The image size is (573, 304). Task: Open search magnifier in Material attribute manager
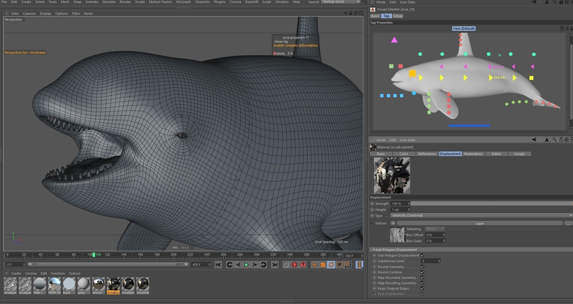(554, 140)
